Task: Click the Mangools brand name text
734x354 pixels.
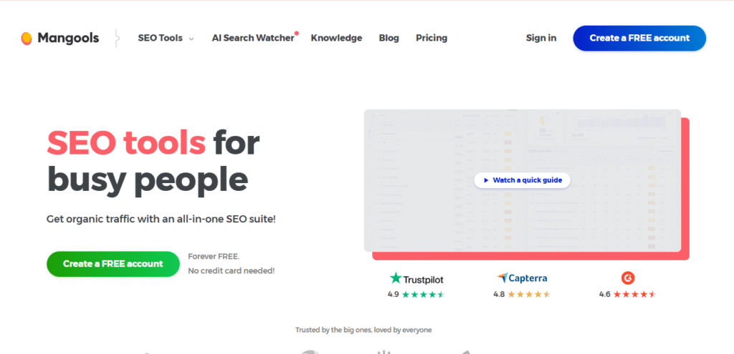Action: [69, 38]
